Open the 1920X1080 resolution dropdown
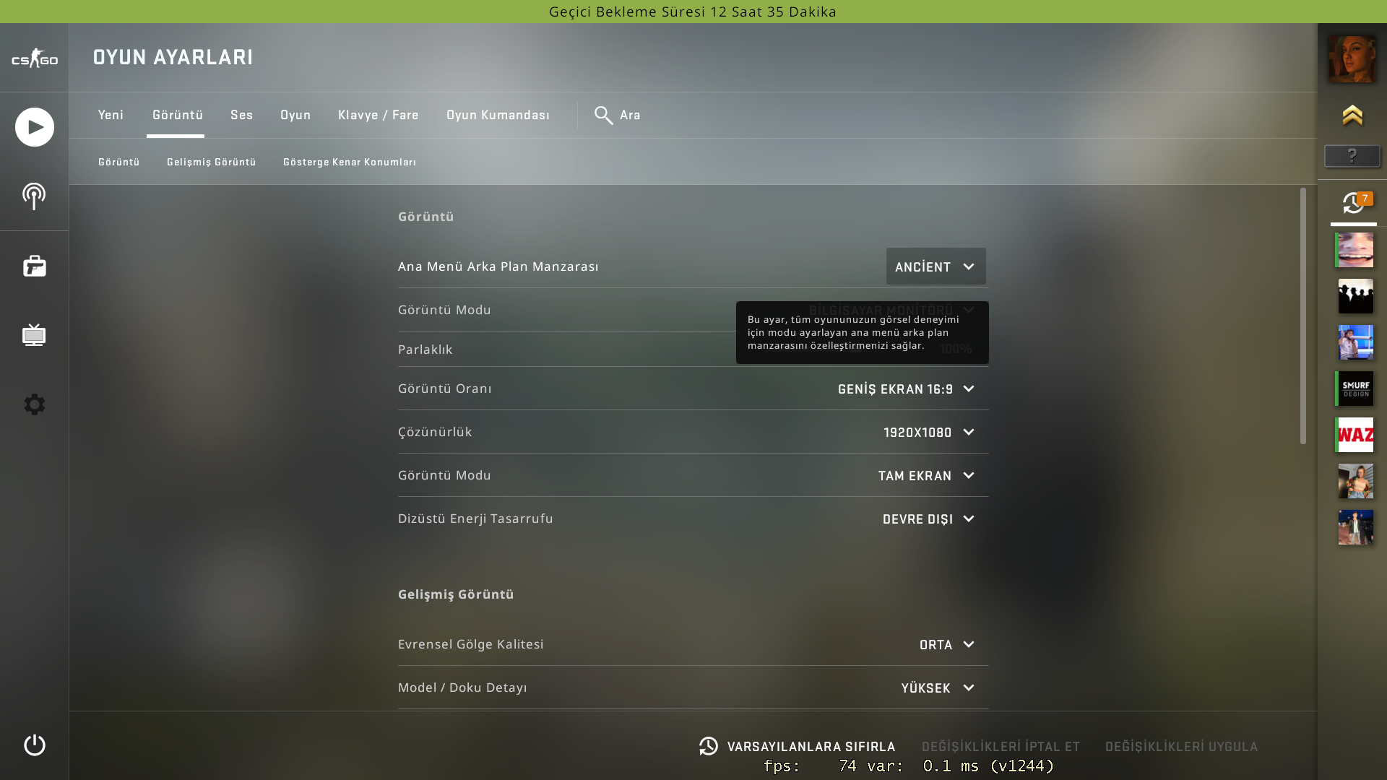 click(x=929, y=433)
